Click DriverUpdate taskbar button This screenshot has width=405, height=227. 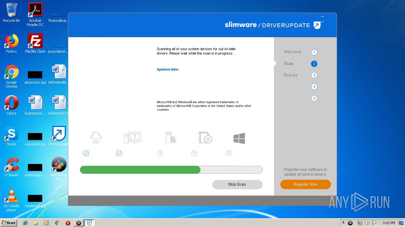pyautogui.click(x=90, y=223)
